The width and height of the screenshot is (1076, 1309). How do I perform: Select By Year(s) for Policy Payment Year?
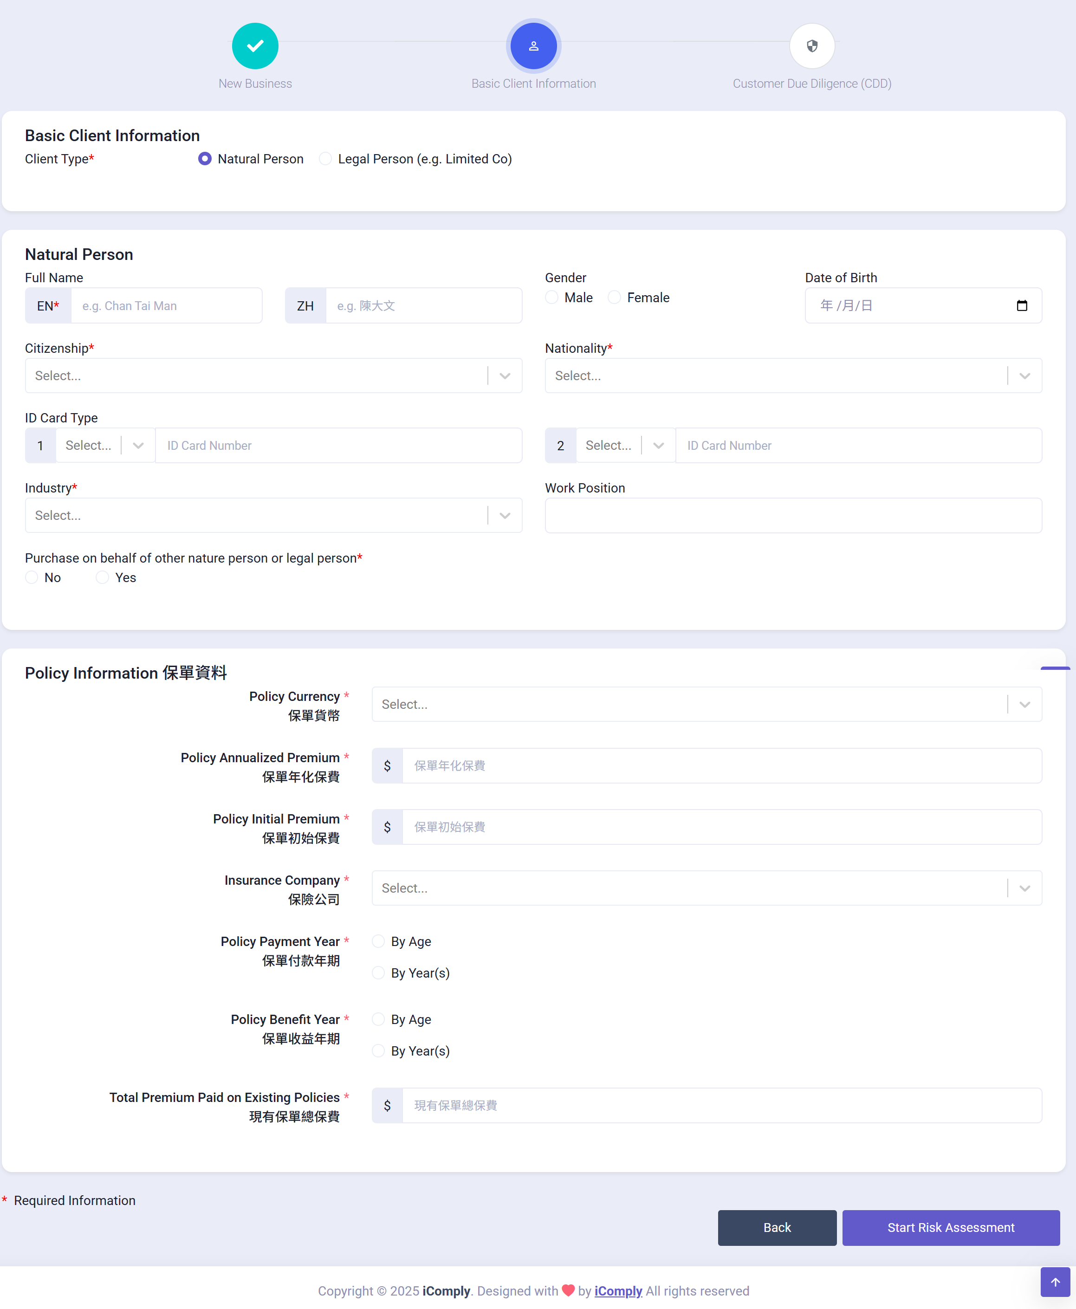point(378,973)
